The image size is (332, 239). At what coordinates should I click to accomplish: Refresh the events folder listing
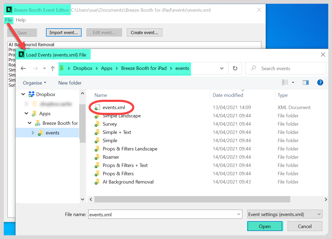[235, 69]
